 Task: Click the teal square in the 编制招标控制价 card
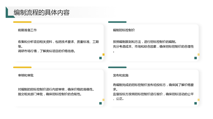(x=196, y=58)
